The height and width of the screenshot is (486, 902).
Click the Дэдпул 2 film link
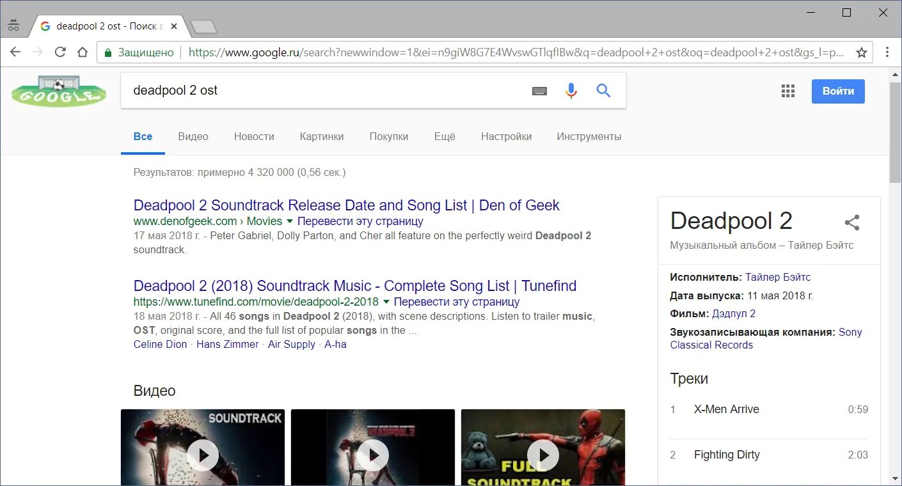point(734,313)
